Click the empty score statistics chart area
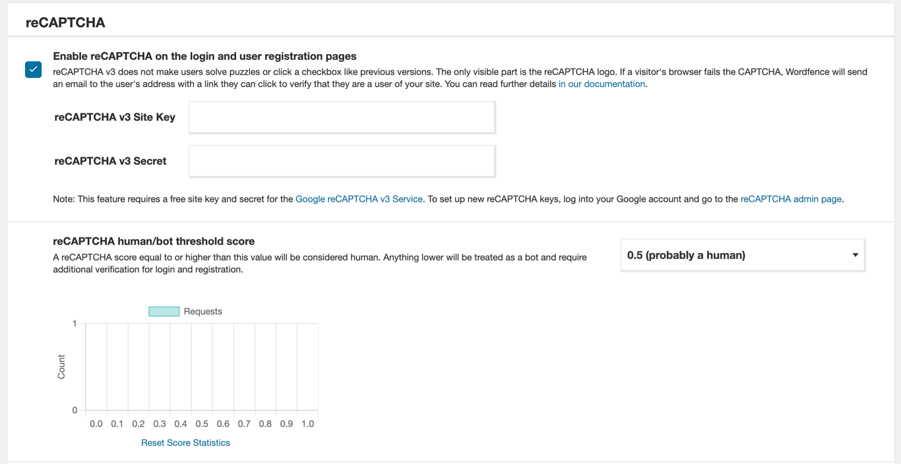 (202, 366)
